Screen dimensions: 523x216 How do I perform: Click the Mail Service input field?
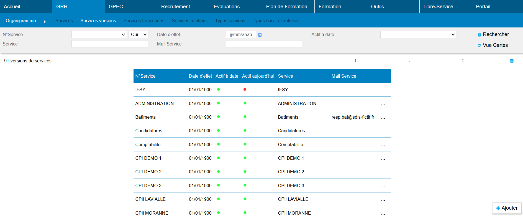click(x=264, y=44)
